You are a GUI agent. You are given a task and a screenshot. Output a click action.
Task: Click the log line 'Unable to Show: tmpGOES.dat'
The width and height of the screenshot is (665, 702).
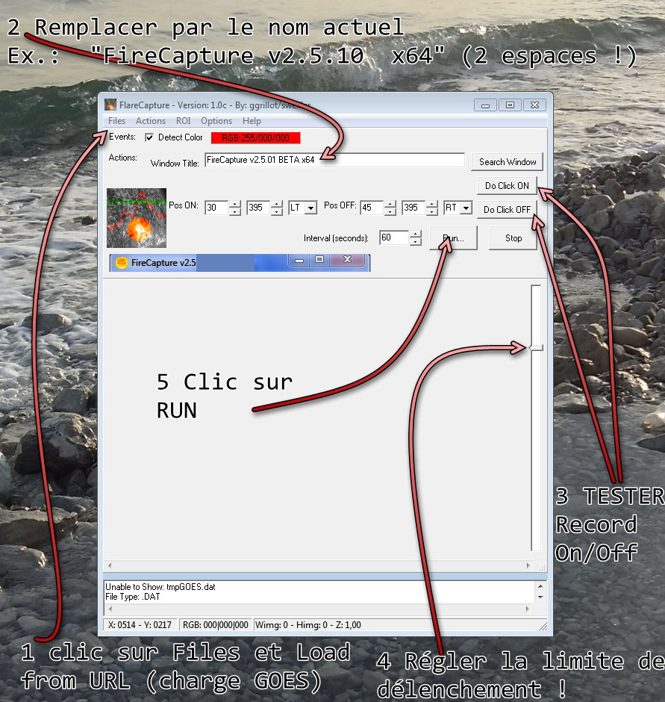[x=160, y=587]
